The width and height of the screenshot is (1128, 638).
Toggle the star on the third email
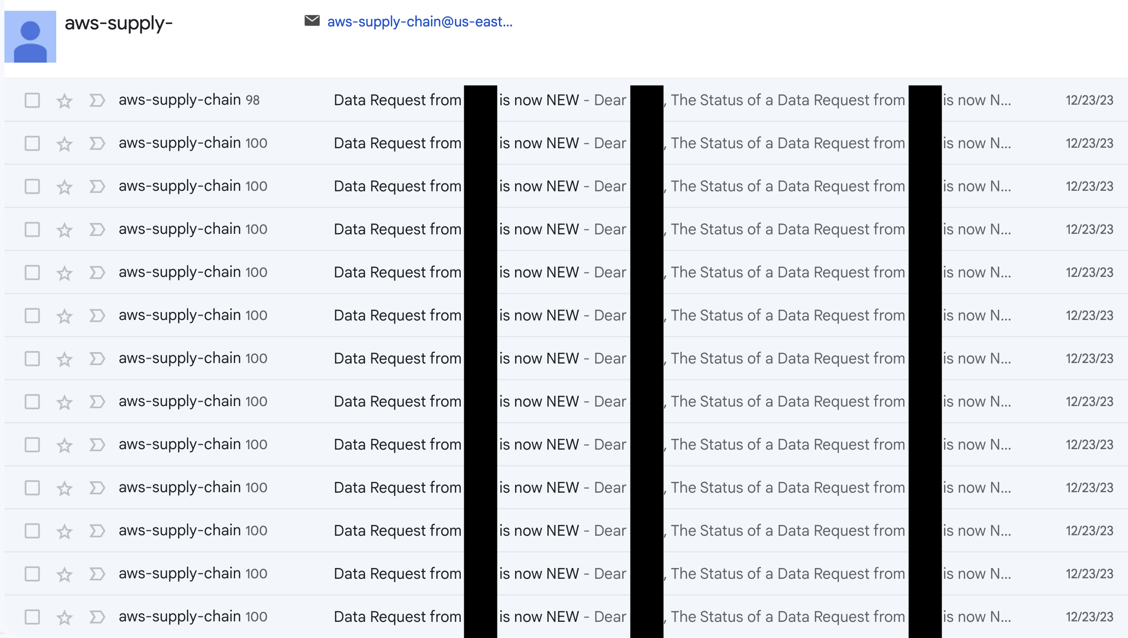click(x=64, y=186)
